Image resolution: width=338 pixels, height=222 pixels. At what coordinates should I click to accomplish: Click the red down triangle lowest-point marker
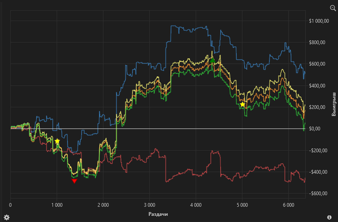[x=74, y=181]
